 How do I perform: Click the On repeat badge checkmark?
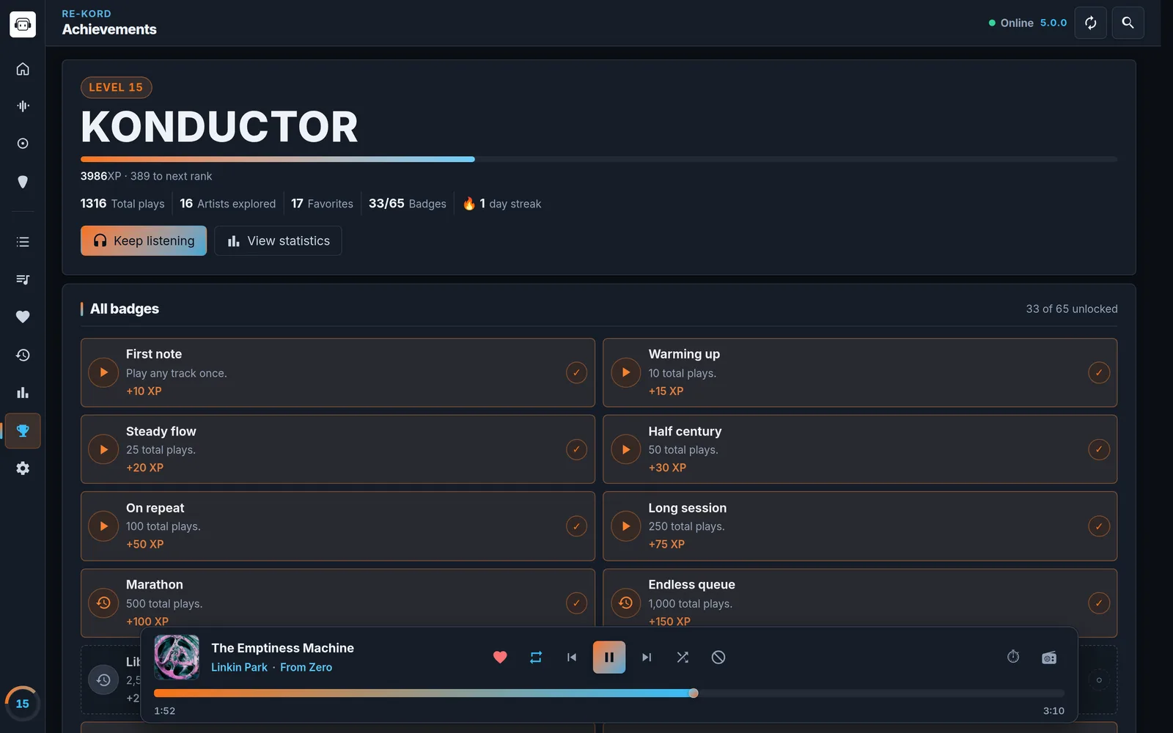(x=576, y=526)
